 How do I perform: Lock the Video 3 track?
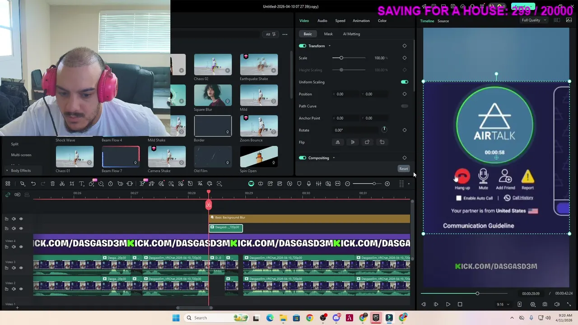point(6,268)
